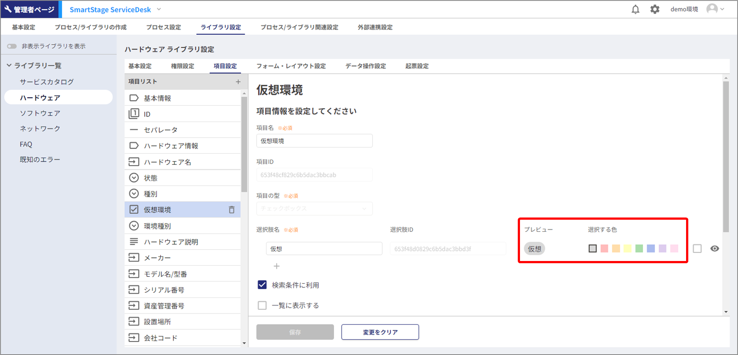The height and width of the screenshot is (355, 738).
Task: Open the プロセス設定 menu tab
Action: point(164,27)
